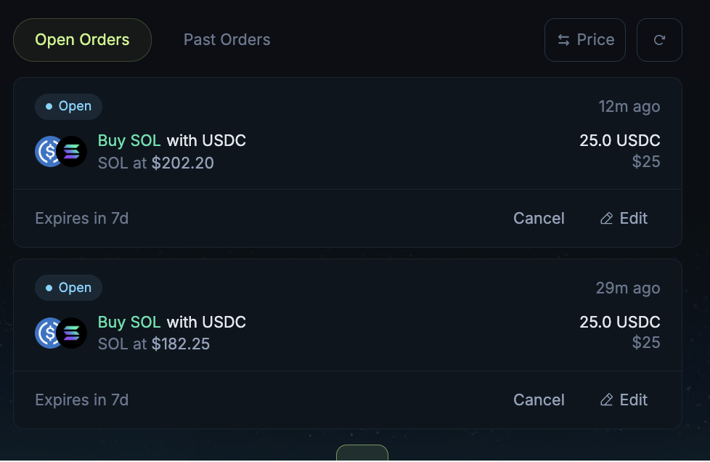
Task: Toggle the Price swap button
Action: pos(584,40)
